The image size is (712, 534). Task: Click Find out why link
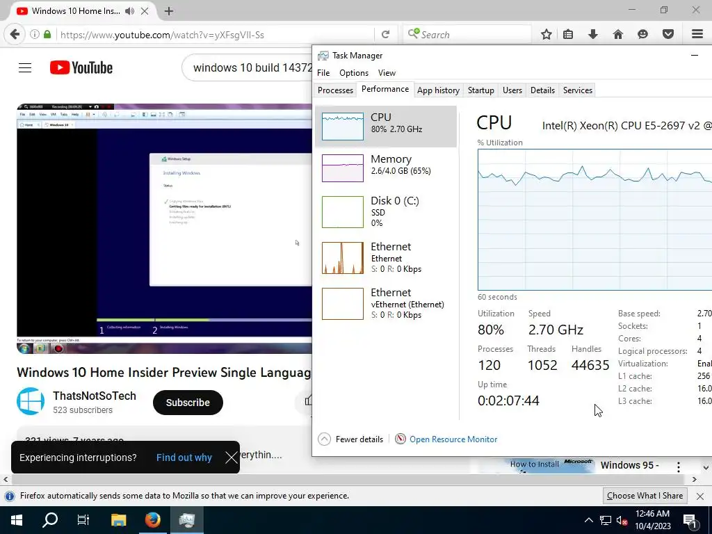[184, 458]
